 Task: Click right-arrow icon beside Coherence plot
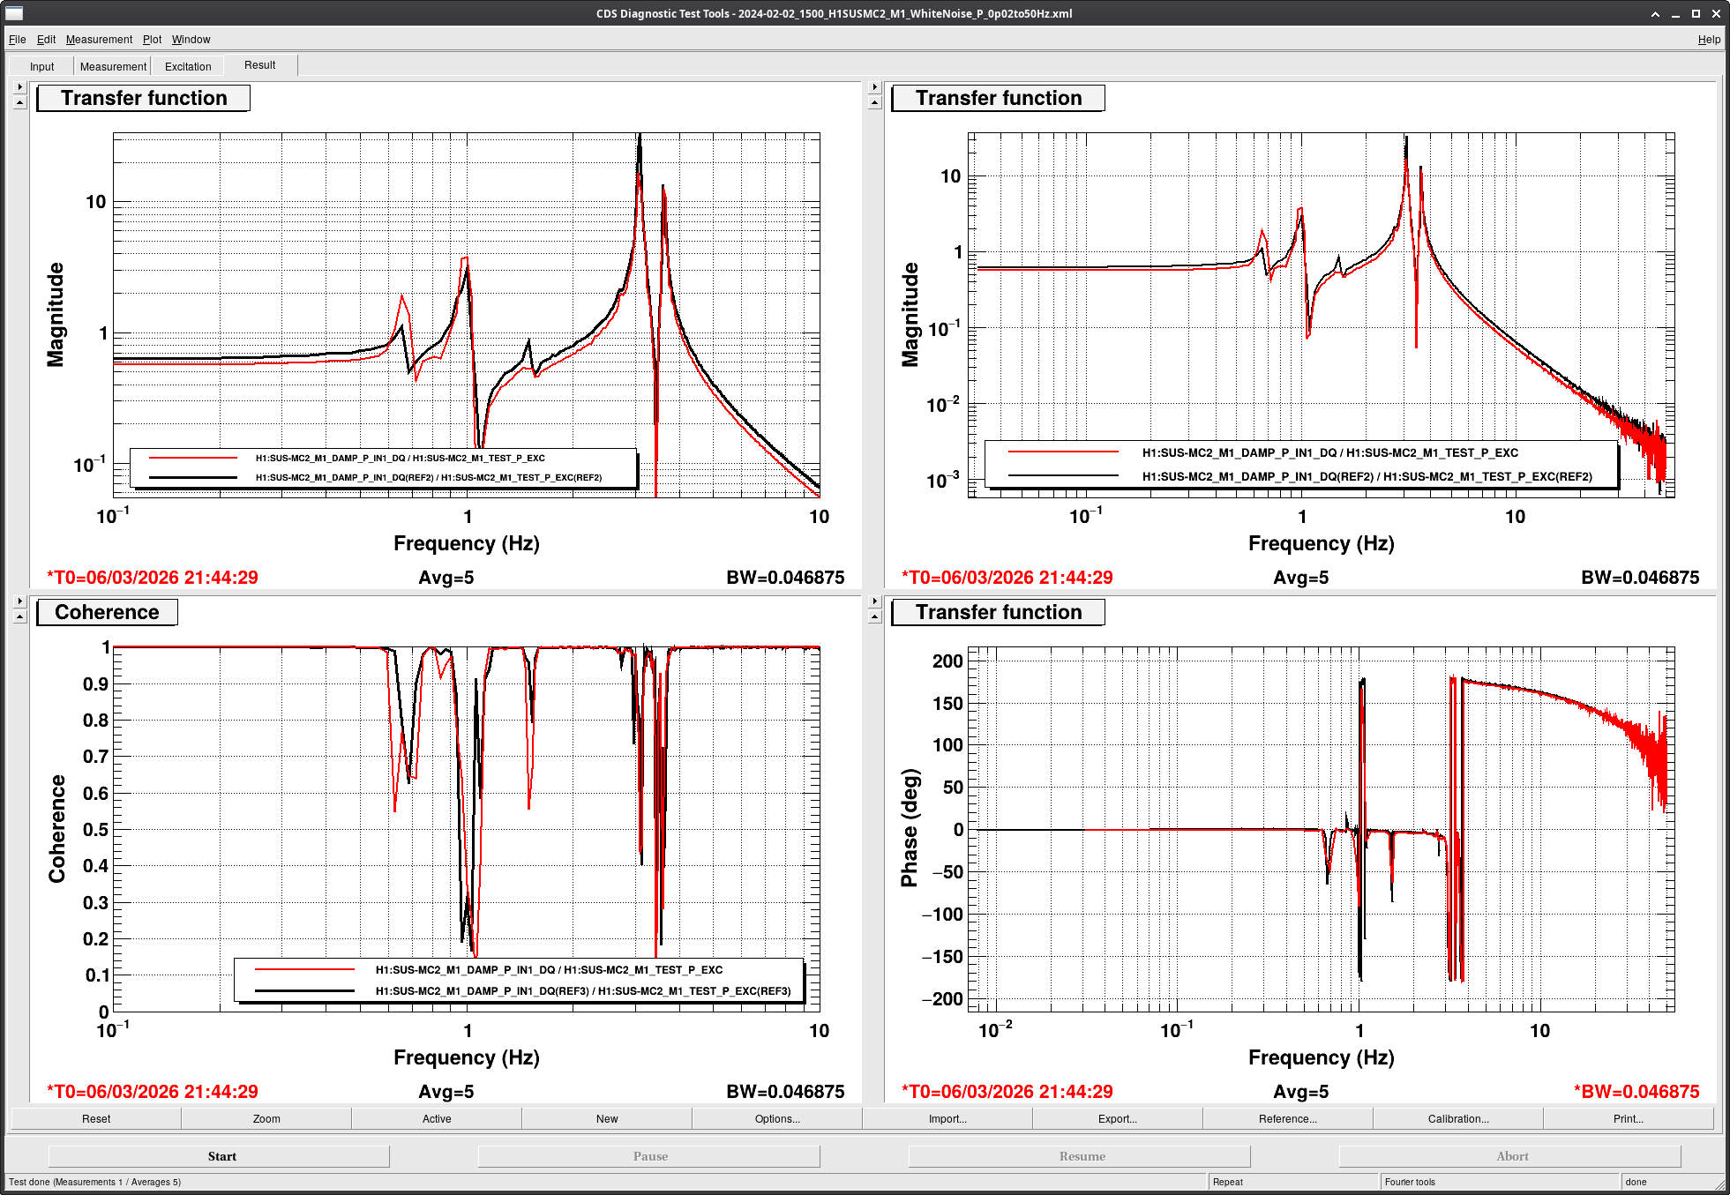(20, 601)
